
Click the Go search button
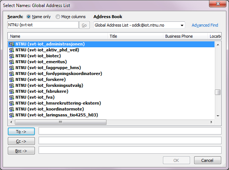(84, 25)
